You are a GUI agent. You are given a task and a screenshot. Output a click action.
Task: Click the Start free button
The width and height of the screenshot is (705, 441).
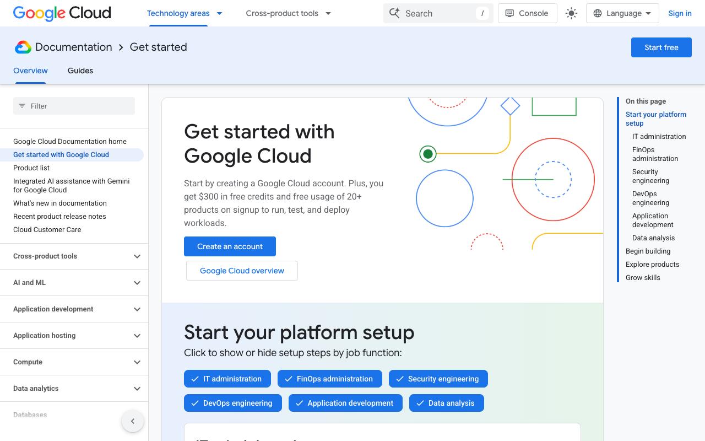coord(661,47)
